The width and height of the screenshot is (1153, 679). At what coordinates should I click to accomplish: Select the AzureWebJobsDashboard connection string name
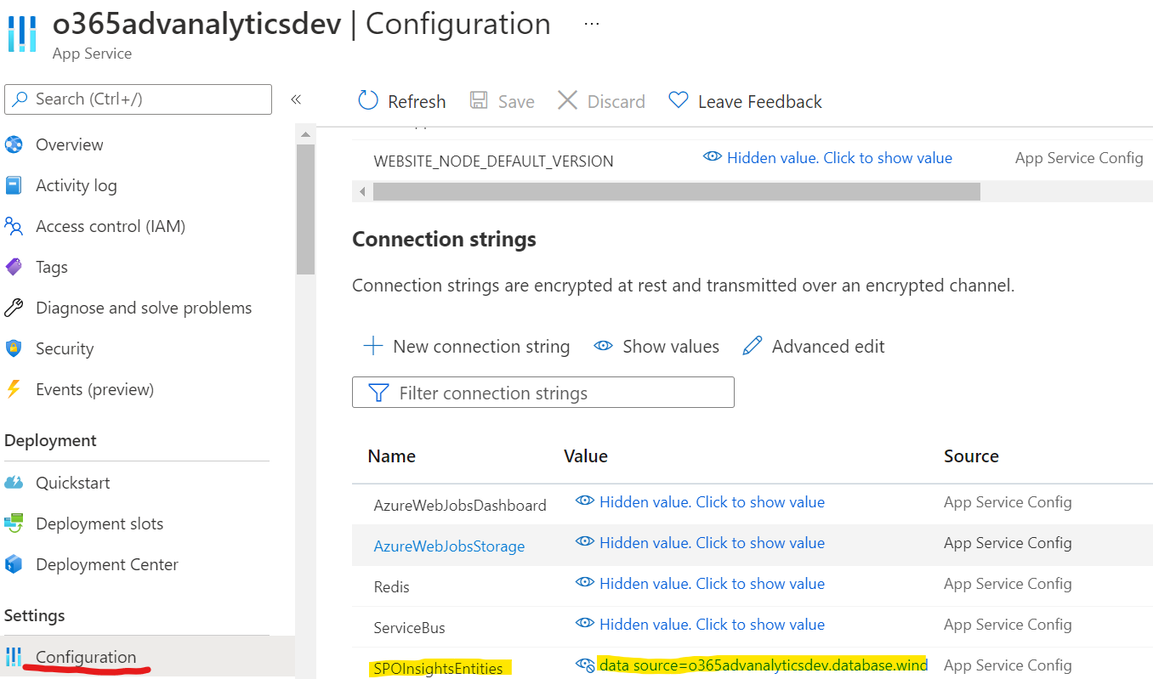tap(460, 506)
